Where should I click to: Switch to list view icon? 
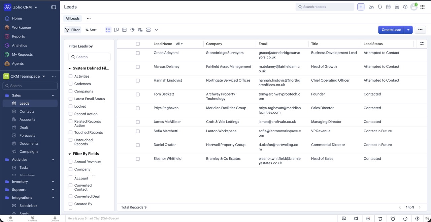pos(108,30)
